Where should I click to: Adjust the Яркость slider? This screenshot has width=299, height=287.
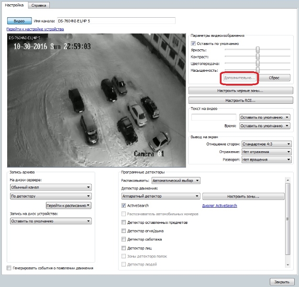pos(258,50)
